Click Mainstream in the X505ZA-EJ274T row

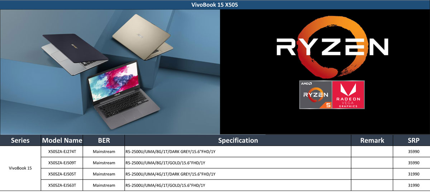(104, 152)
